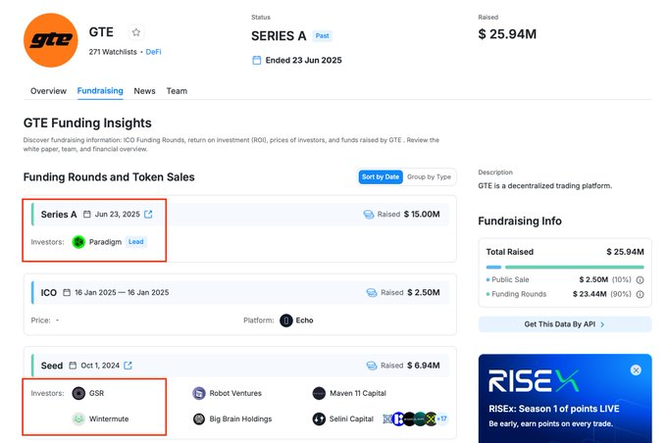This screenshot has height=443, width=667.
Task: Click the GTE orange logo
Action: 51,40
